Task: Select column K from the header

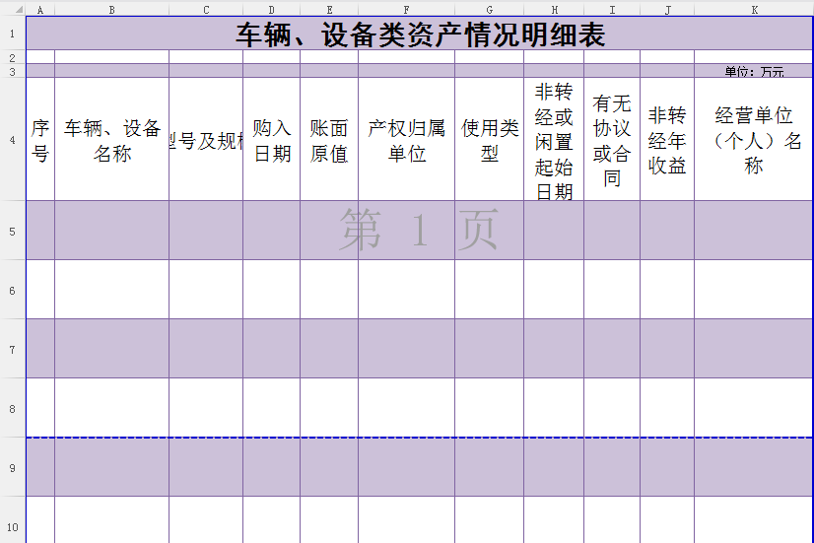Action: (x=754, y=10)
